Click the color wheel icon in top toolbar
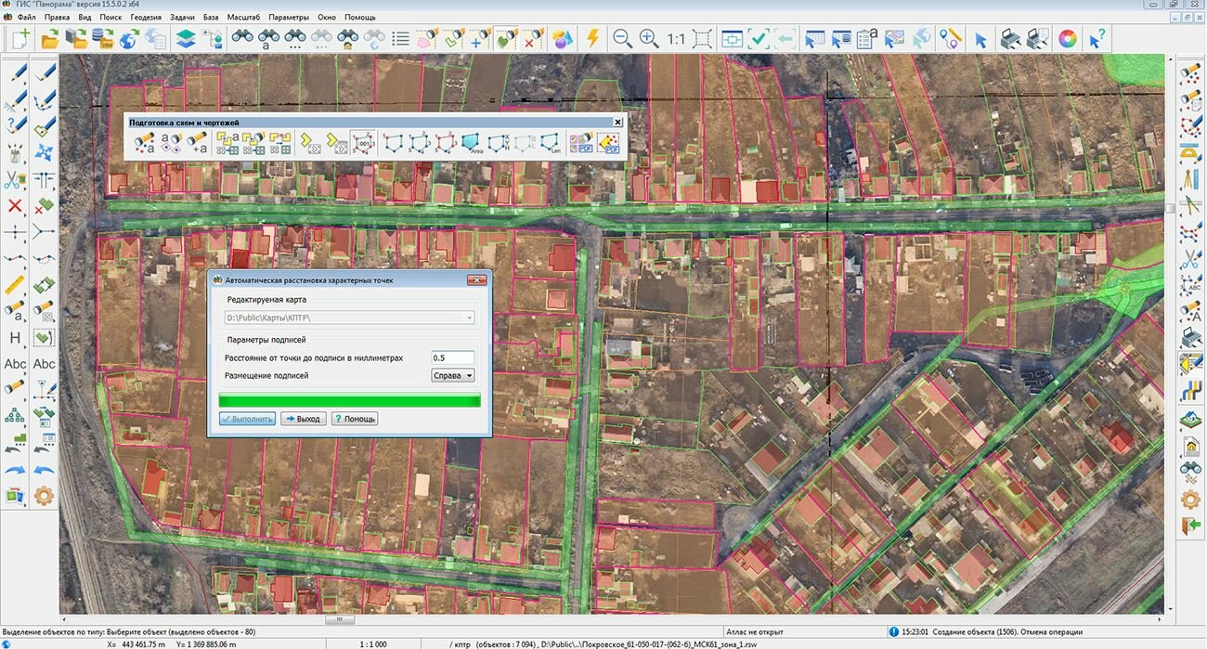Screen dimensions: 1207x649 click(1068, 39)
